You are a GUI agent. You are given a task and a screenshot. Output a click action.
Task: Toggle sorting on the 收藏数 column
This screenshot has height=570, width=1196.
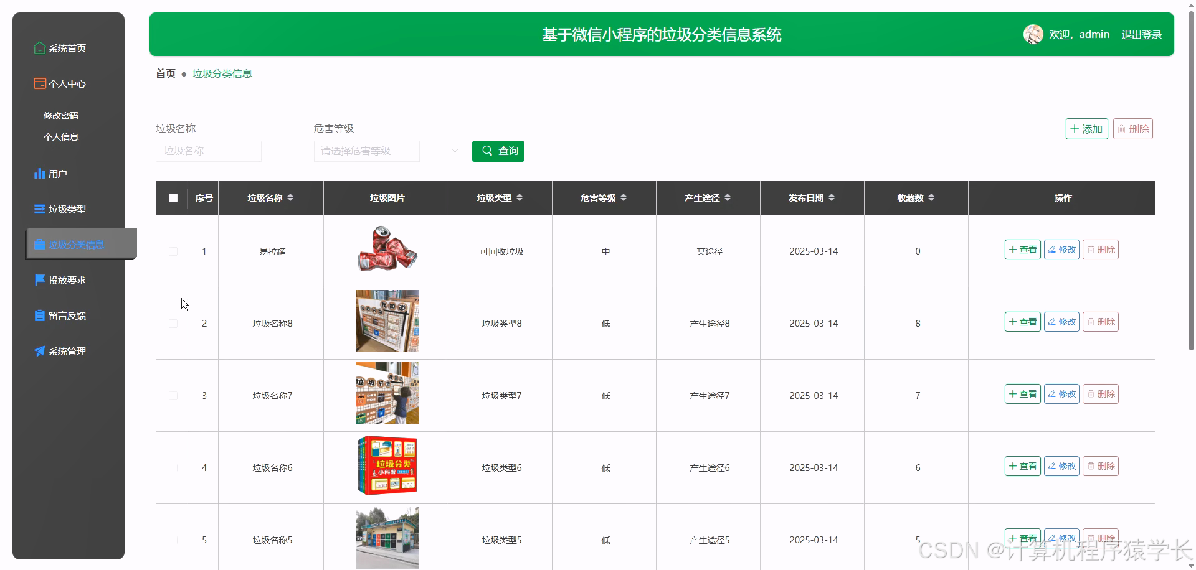[x=931, y=197]
